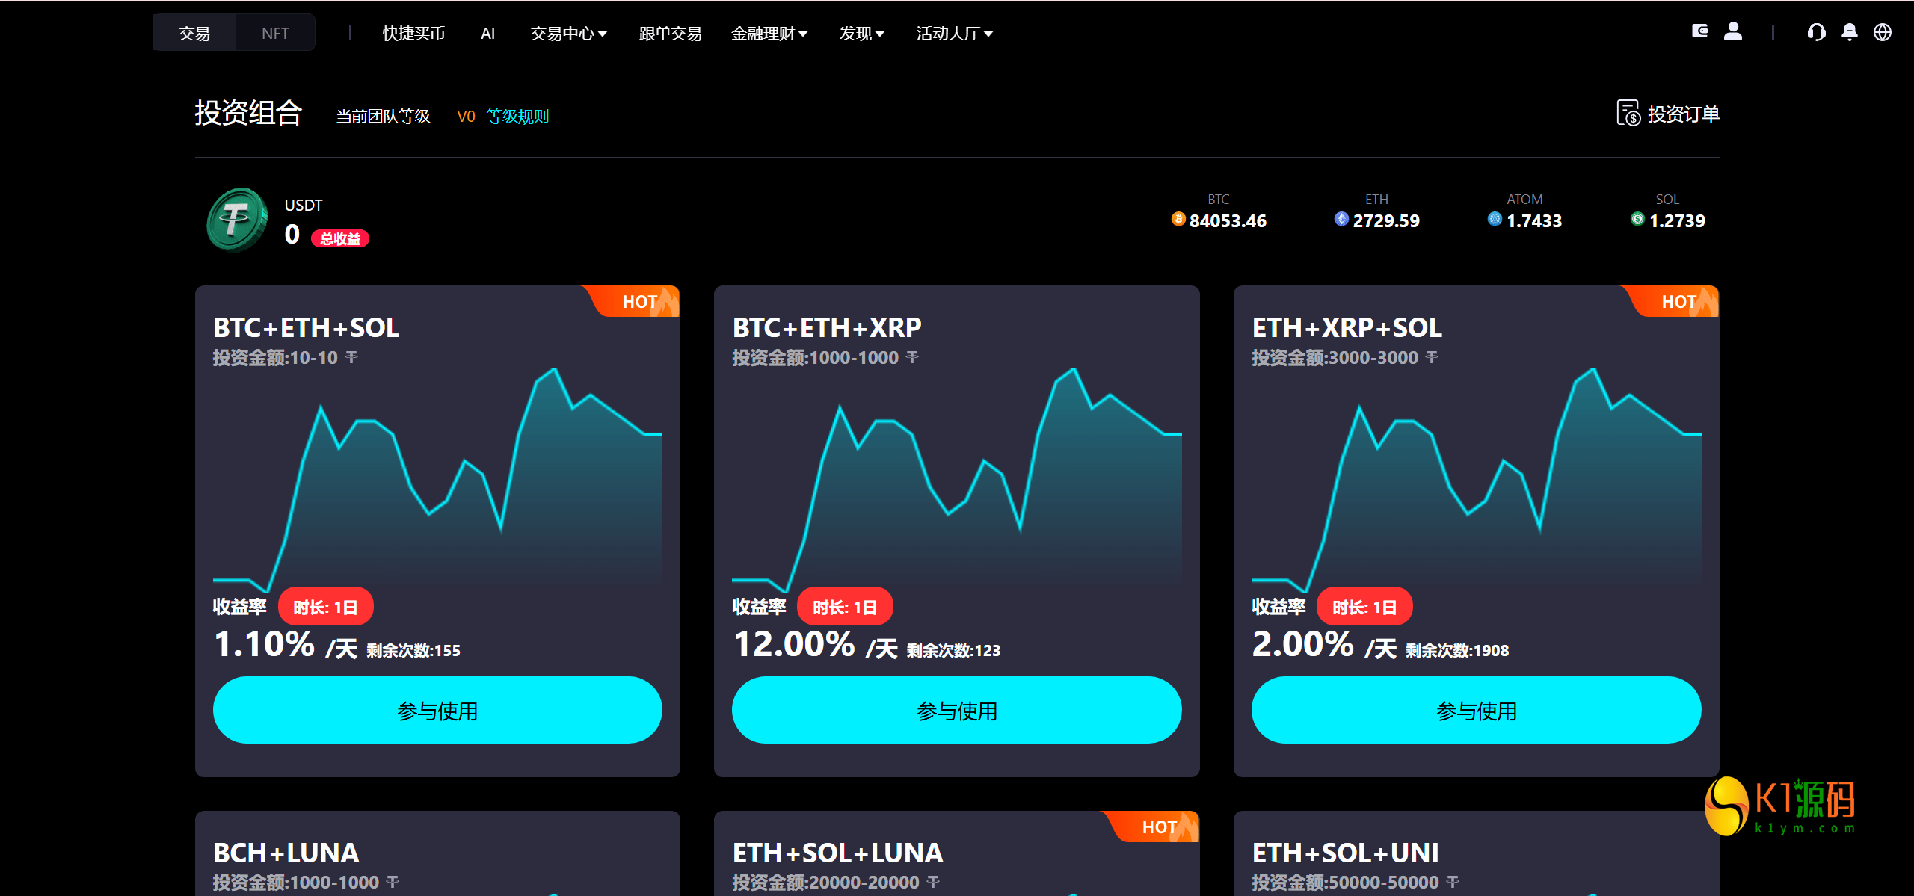Expand the 交易中心 dropdown menu
The width and height of the screenshot is (1914, 896).
click(x=568, y=33)
